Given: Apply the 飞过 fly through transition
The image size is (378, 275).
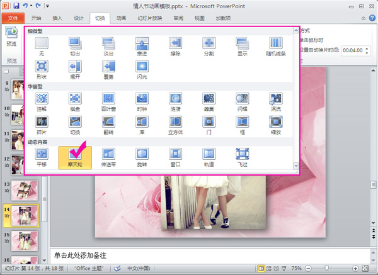Looking at the screenshot, I should click(243, 158).
